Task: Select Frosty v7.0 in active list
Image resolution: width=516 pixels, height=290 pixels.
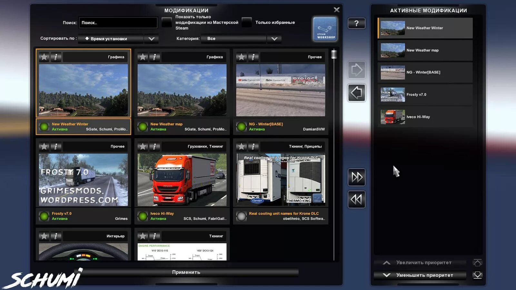Action: (x=425, y=95)
